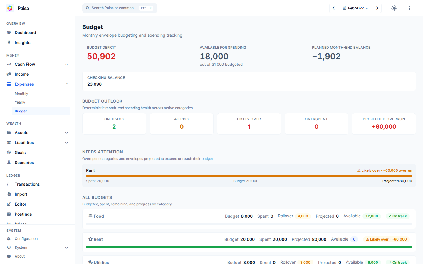Select the Yearly expenses view
Viewport: 423px width, 264px height.
pyautogui.click(x=41, y=102)
